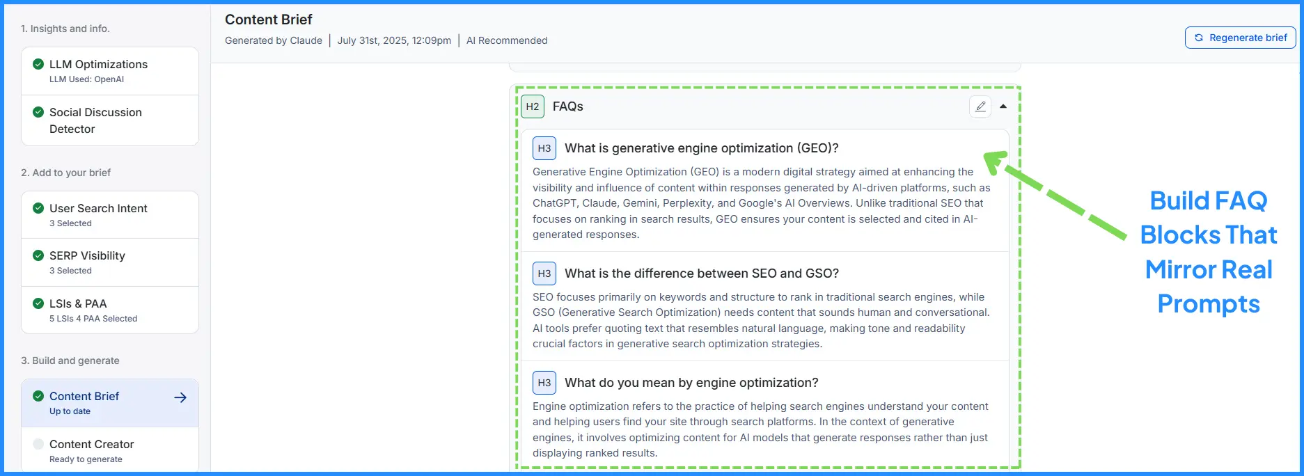Click H3 badge beside engine optimization question
Image resolution: width=1304 pixels, height=476 pixels.
coord(544,383)
